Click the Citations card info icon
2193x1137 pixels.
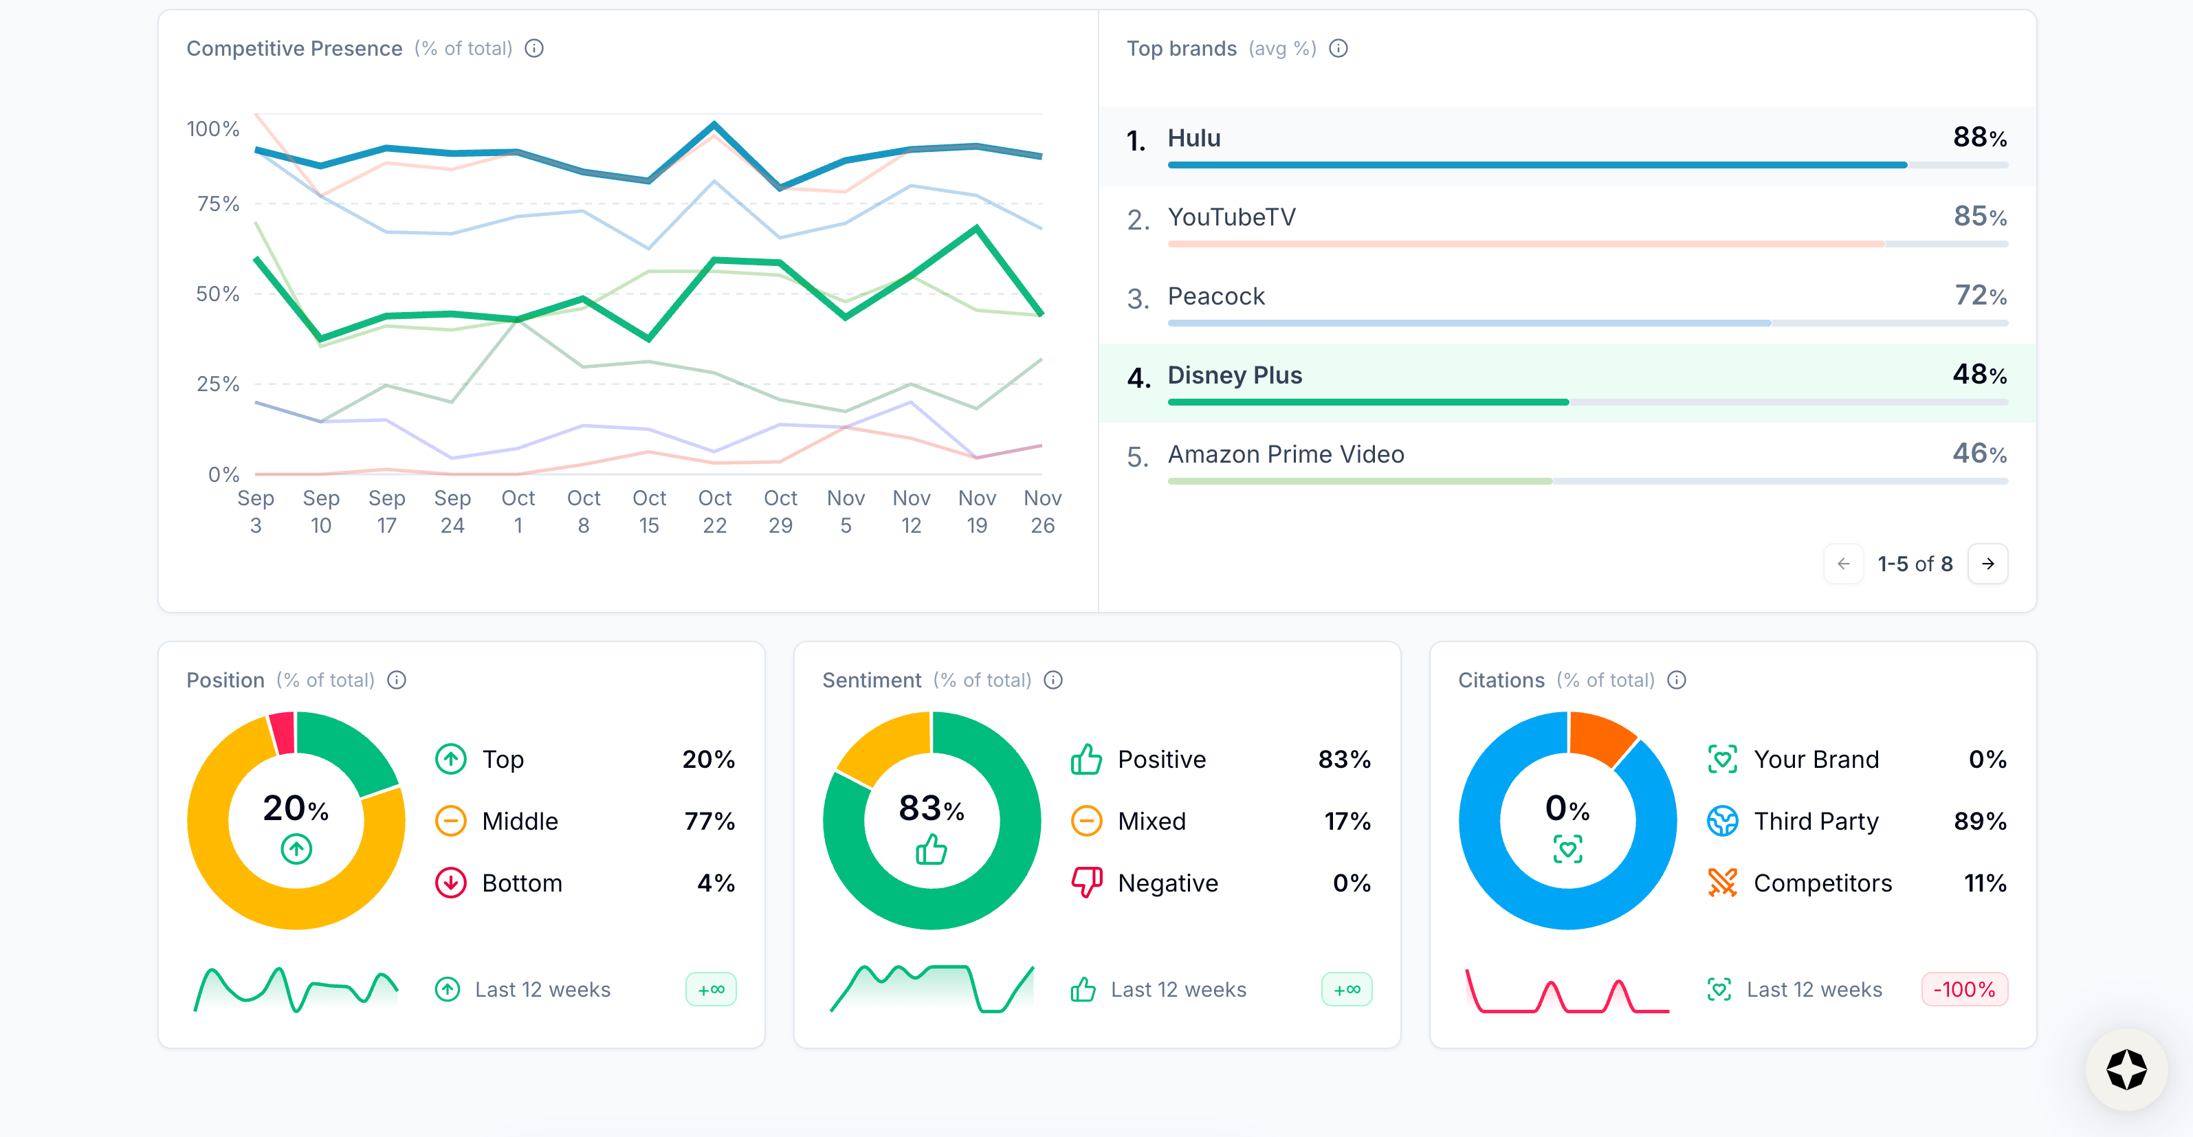pyautogui.click(x=1676, y=680)
